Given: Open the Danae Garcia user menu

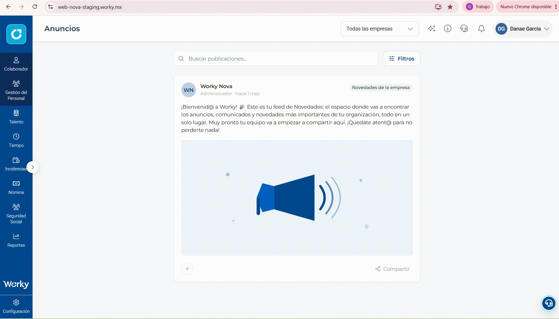Looking at the screenshot, I should [522, 29].
